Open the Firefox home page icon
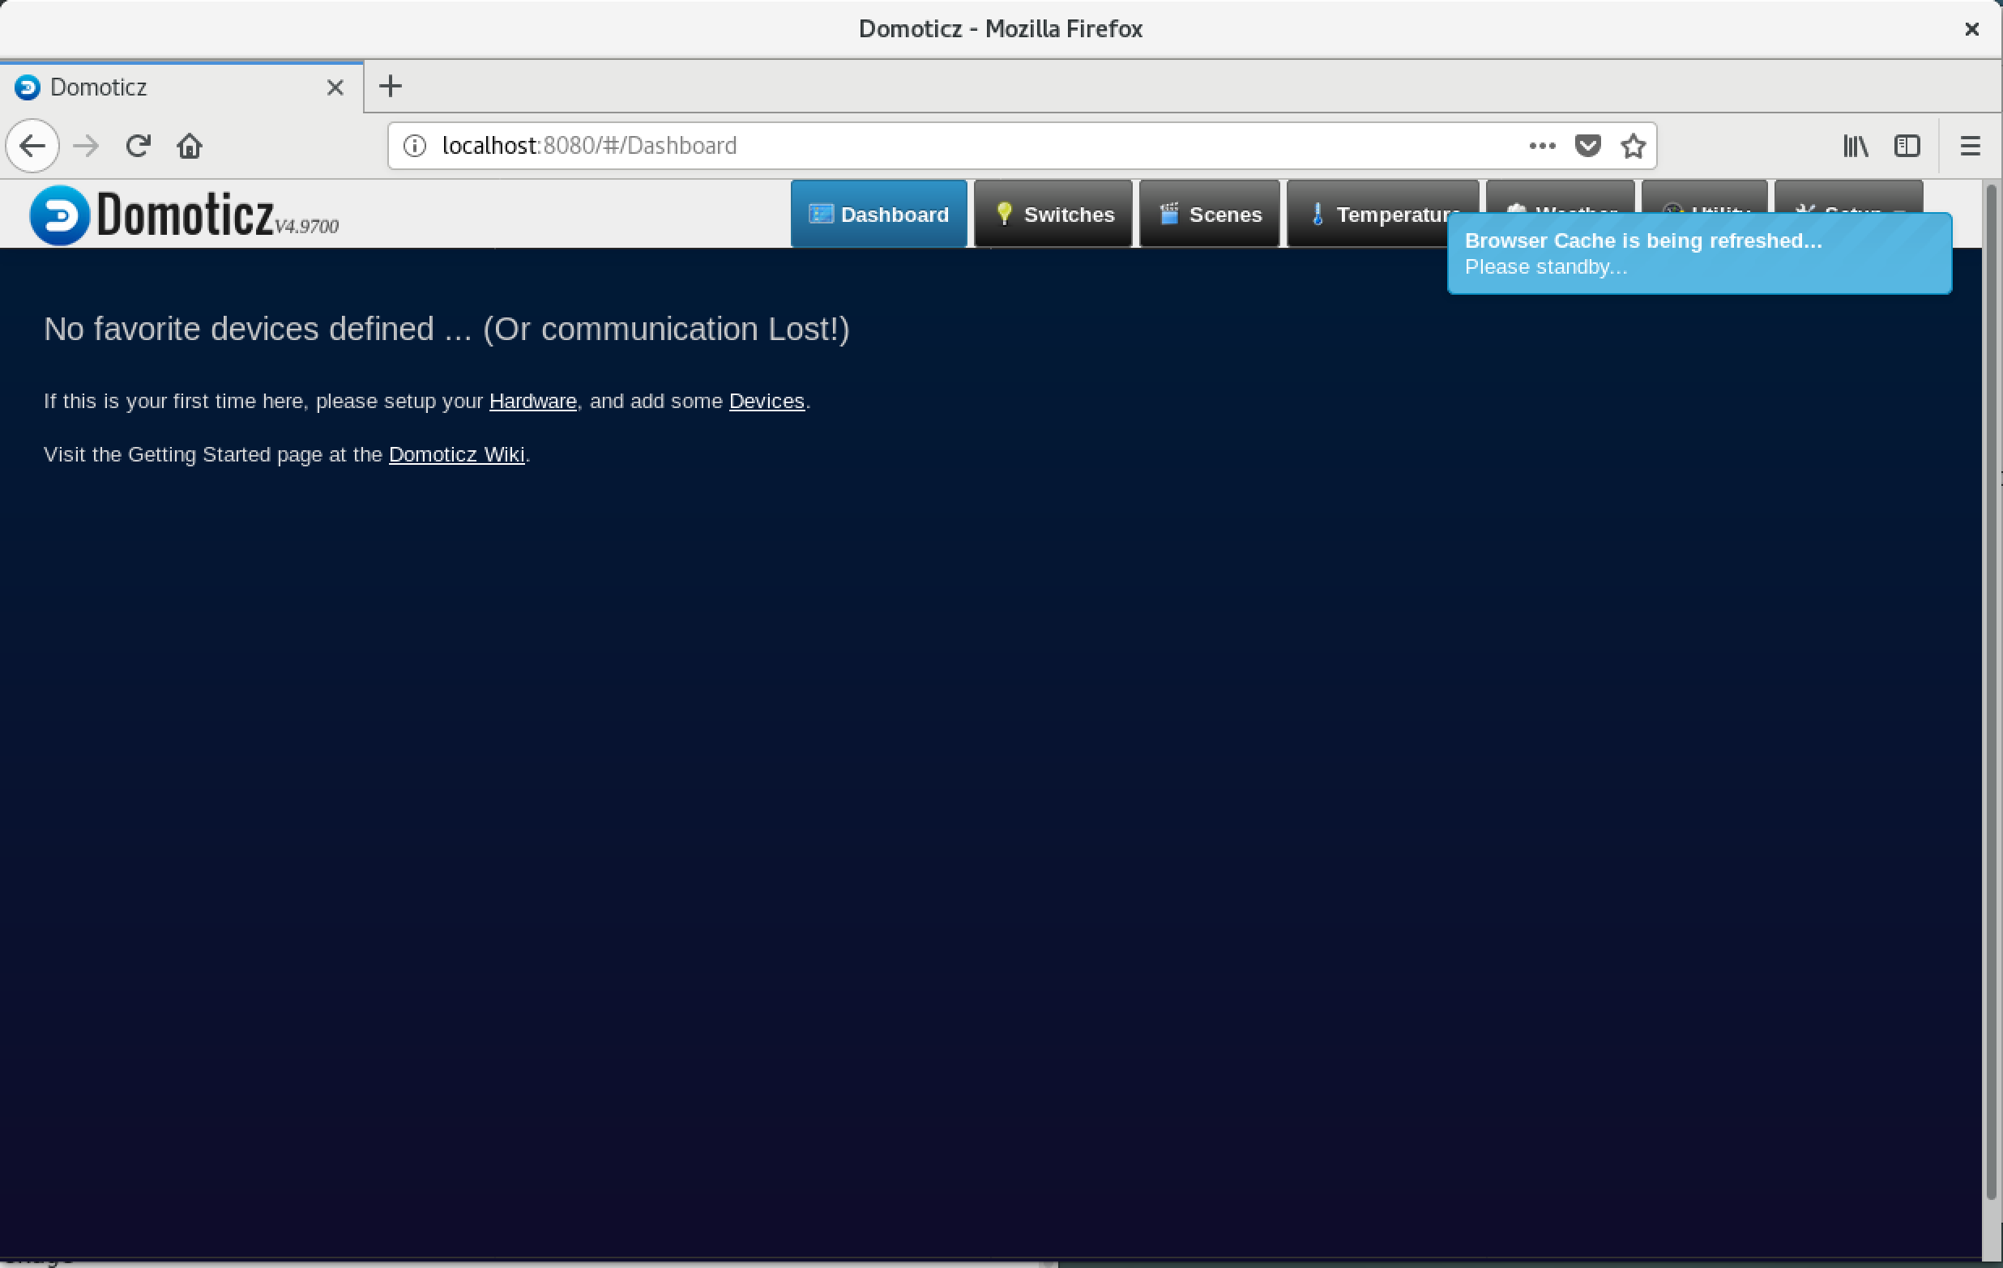The height and width of the screenshot is (1268, 2003). pyautogui.click(x=190, y=147)
